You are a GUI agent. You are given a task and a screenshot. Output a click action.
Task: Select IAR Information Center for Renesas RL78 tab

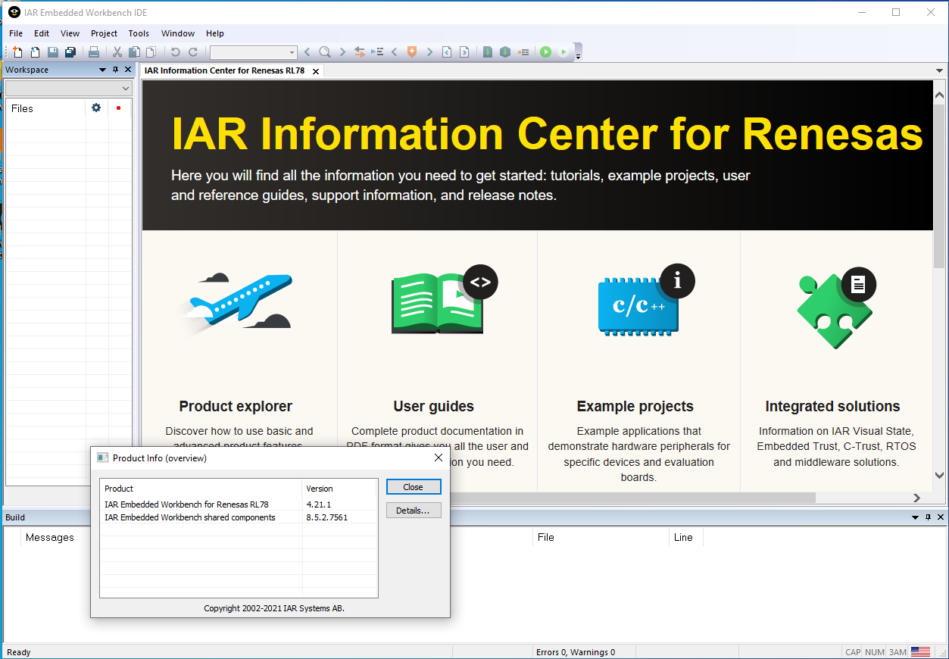[224, 70]
